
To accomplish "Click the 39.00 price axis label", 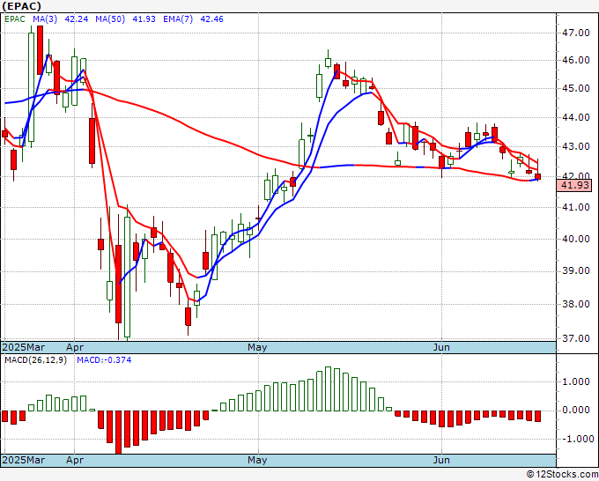I will [576, 270].
